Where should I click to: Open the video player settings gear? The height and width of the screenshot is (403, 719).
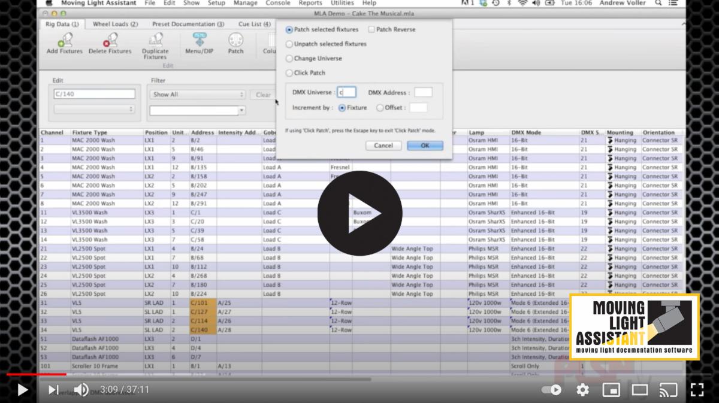(x=582, y=390)
